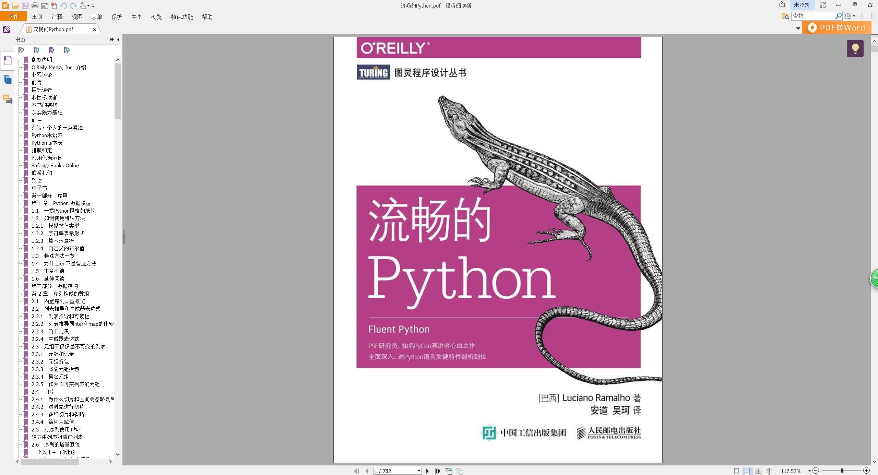Undo the last action
Viewport: 878px width, 475px height.
point(63,5)
